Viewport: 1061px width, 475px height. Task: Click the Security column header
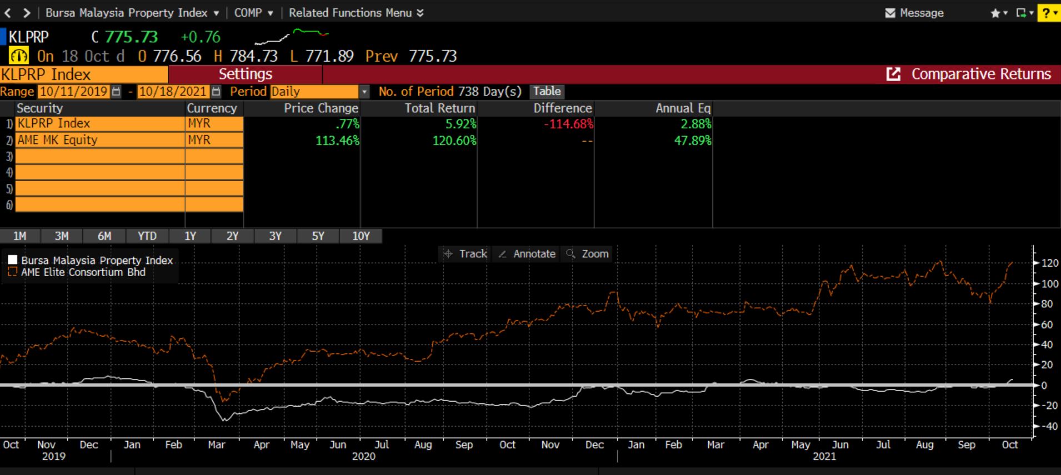[40, 108]
